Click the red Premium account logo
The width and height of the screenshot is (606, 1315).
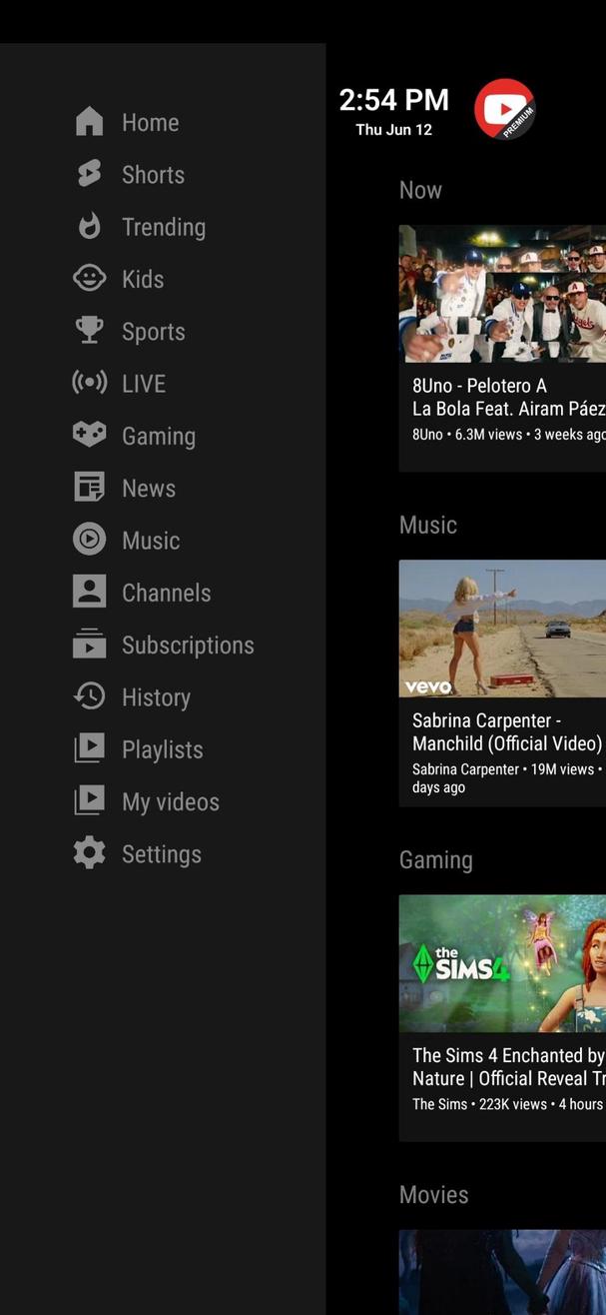pyautogui.click(x=505, y=110)
